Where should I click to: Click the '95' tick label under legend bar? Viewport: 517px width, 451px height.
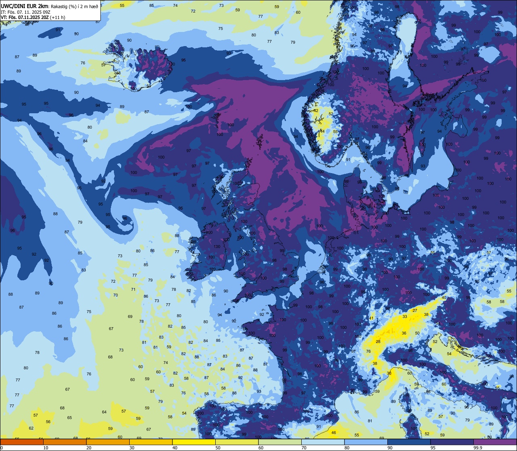click(433, 448)
